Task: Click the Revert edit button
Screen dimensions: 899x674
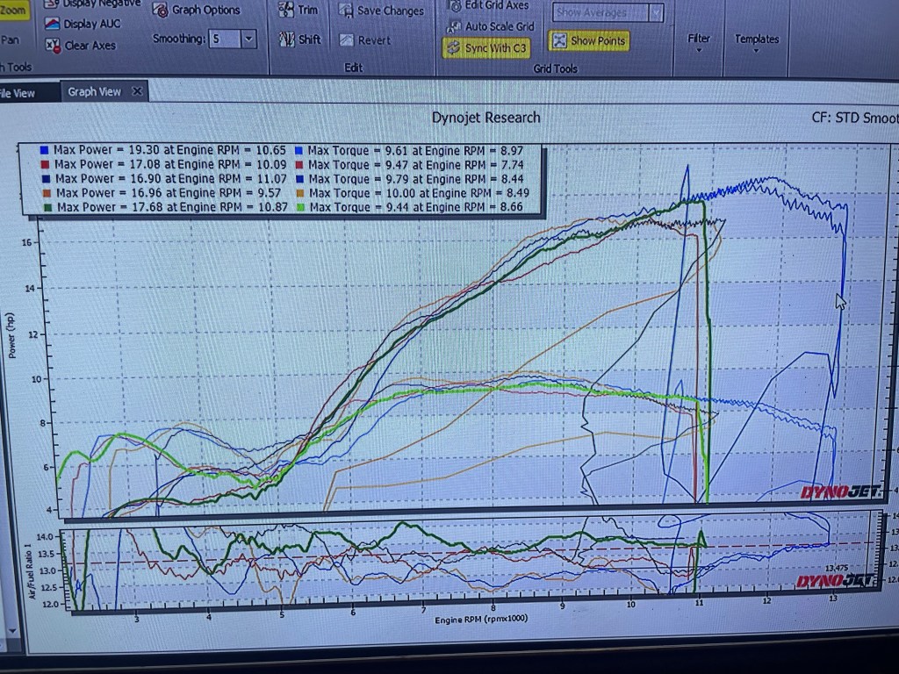Action: (346, 40)
